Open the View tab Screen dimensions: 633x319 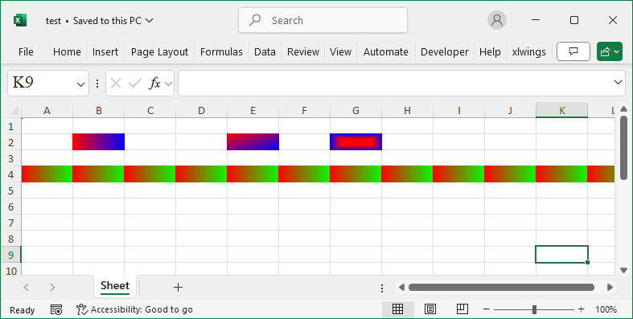pos(340,52)
